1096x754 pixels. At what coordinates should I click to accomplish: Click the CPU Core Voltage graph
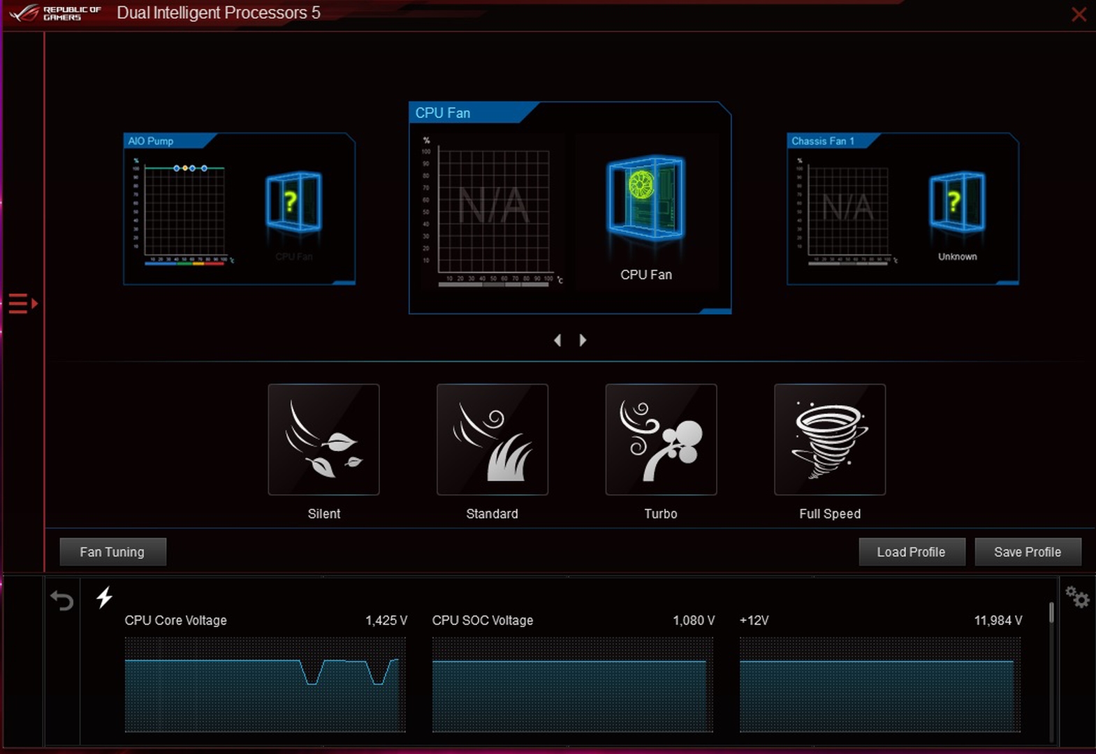click(265, 684)
